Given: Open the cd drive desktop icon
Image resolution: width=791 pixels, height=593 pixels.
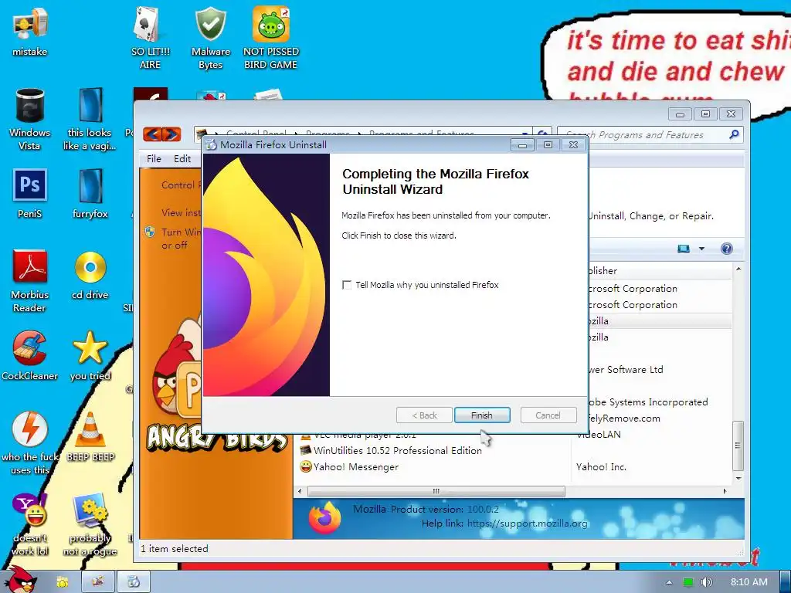Looking at the screenshot, I should 90,275.
